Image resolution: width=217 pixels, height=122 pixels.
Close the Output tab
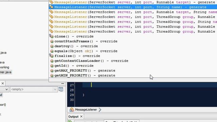coord(81,117)
